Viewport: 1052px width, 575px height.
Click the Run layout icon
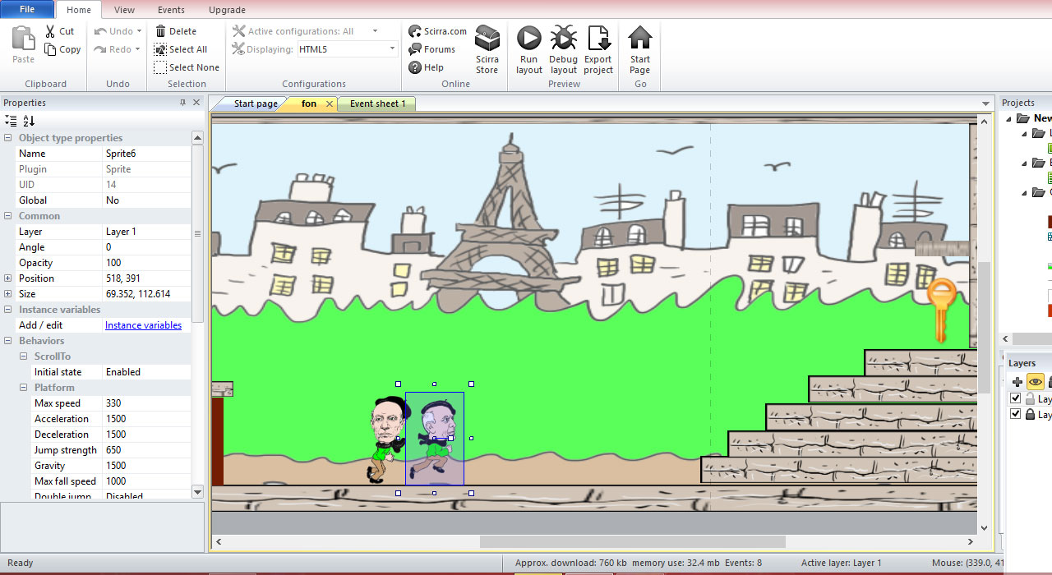pos(528,39)
